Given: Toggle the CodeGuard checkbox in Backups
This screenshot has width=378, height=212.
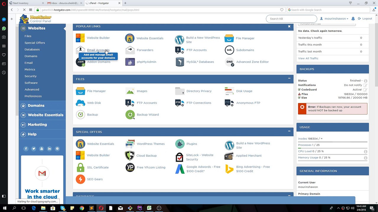Looking at the screenshot, I should 299,90.
